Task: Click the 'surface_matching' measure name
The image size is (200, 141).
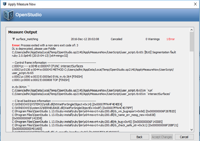Action: pyautogui.click(x=27, y=39)
